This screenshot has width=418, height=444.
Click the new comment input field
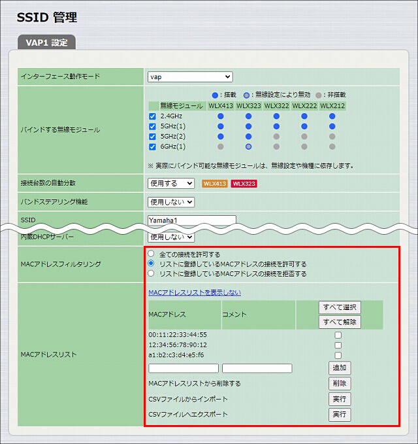pyautogui.click(x=257, y=368)
